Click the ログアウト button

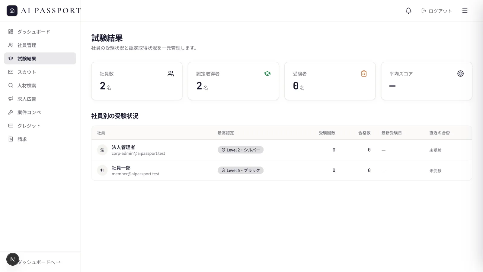tap(437, 11)
